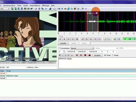The image size is (136, 102).
Task: Open the Aide menu
Action: 53,5
